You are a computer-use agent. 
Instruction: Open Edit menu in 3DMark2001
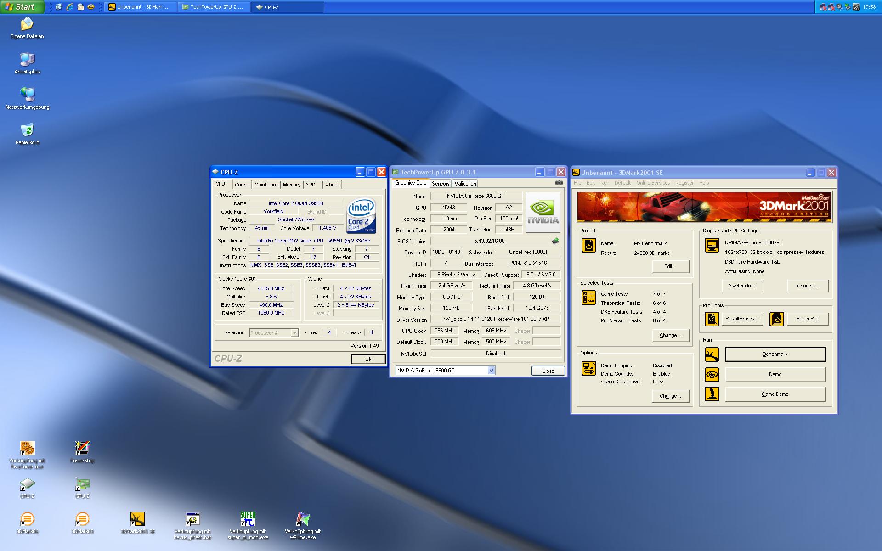(591, 183)
